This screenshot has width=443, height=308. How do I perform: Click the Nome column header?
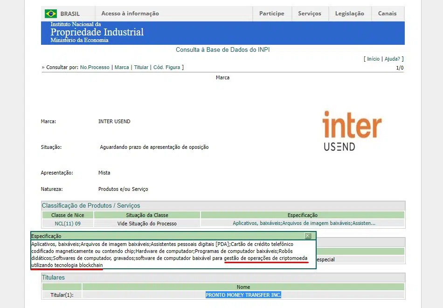coord(243,287)
